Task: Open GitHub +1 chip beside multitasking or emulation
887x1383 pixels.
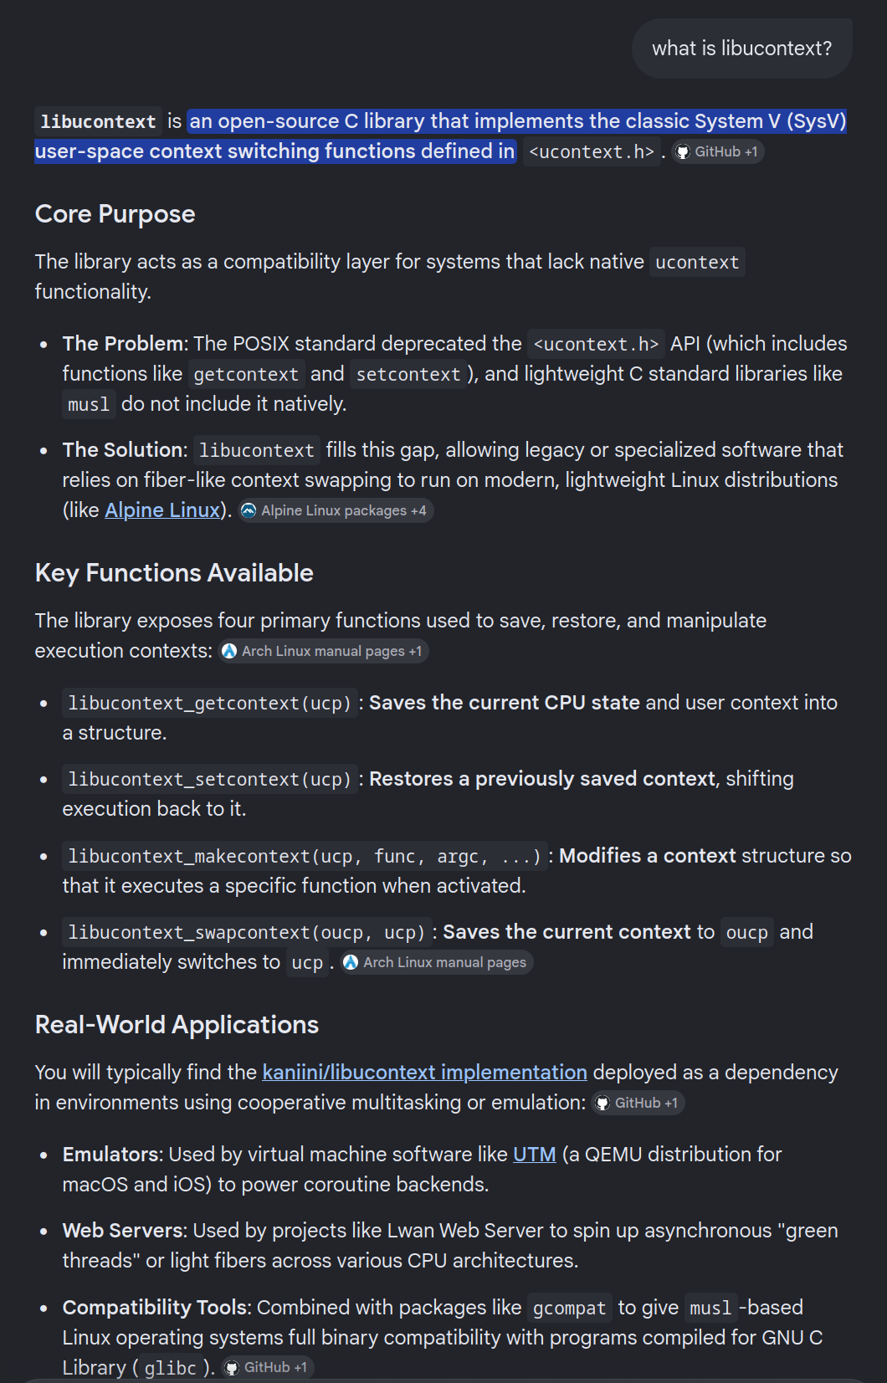Action: point(638,1103)
